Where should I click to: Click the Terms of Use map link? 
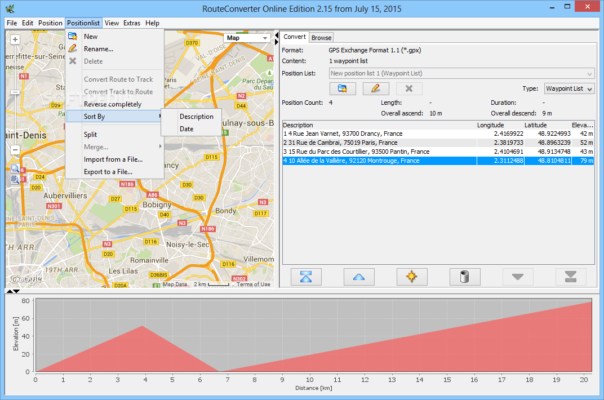[x=253, y=284]
